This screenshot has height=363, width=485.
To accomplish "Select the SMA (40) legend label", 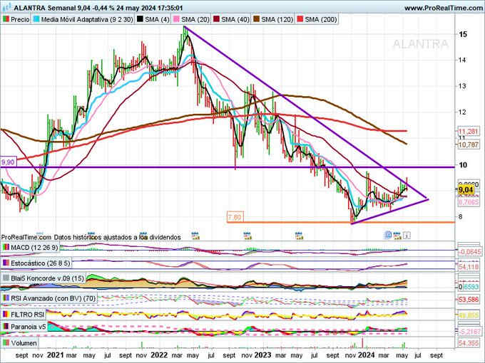I will coord(235,19).
